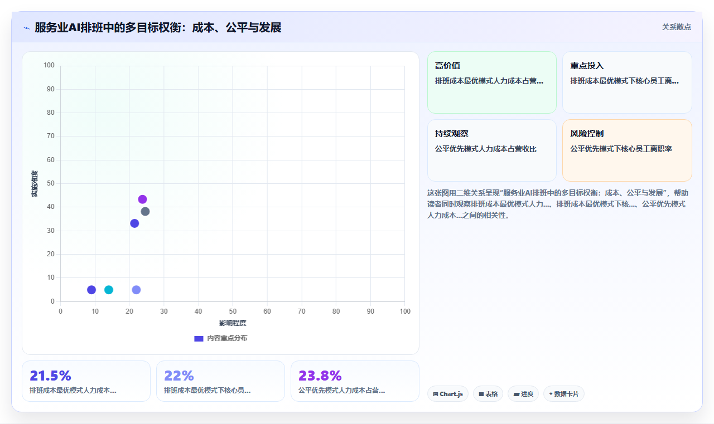This screenshot has height=424, width=714.
Task: Open the 高价值 card
Action: 492,82
